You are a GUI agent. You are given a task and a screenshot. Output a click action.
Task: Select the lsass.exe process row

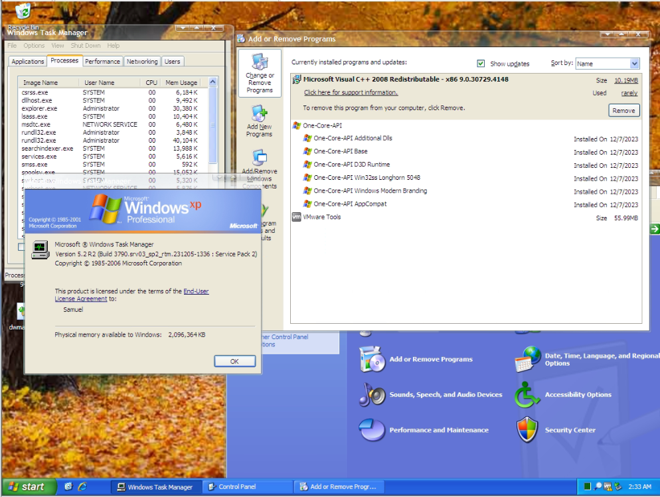(113, 117)
